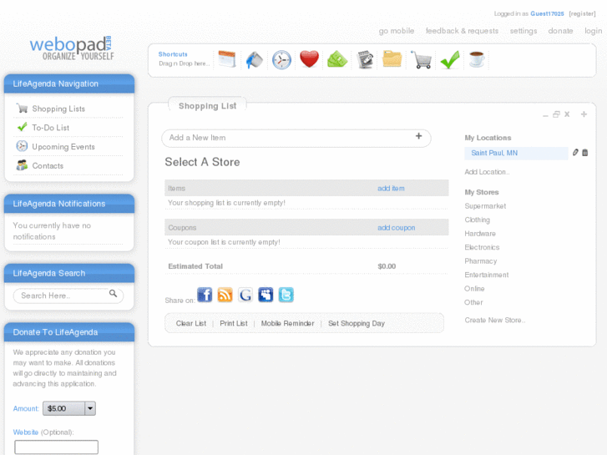The width and height of the screenshot is (607, 455).
Task: Minimize the Shopping List panel
Action: (545, 115)
